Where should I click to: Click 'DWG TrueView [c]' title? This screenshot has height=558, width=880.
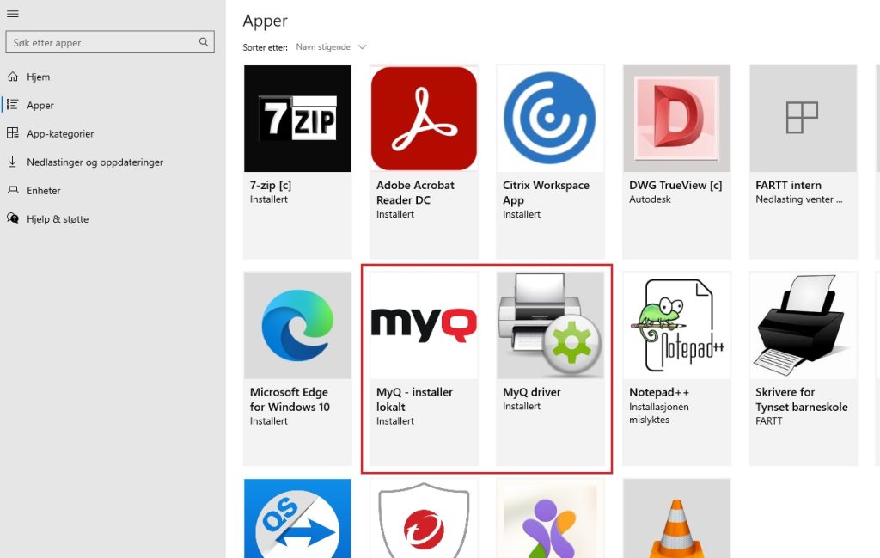[x=675, y=185]
